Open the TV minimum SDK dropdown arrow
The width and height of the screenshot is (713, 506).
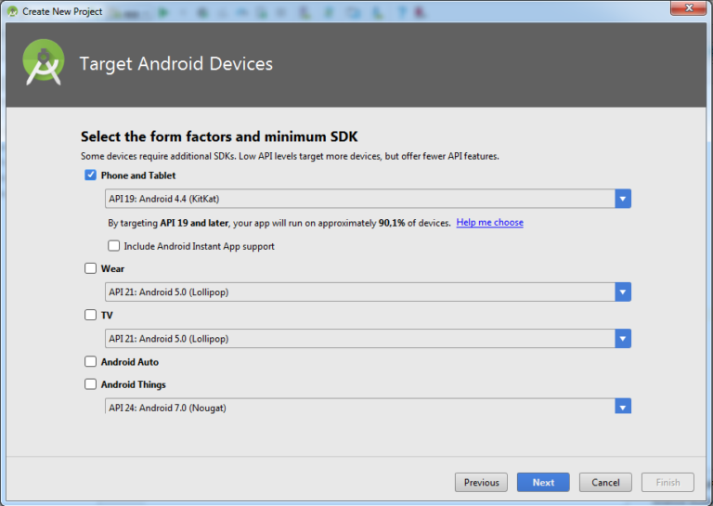(622, 339)
